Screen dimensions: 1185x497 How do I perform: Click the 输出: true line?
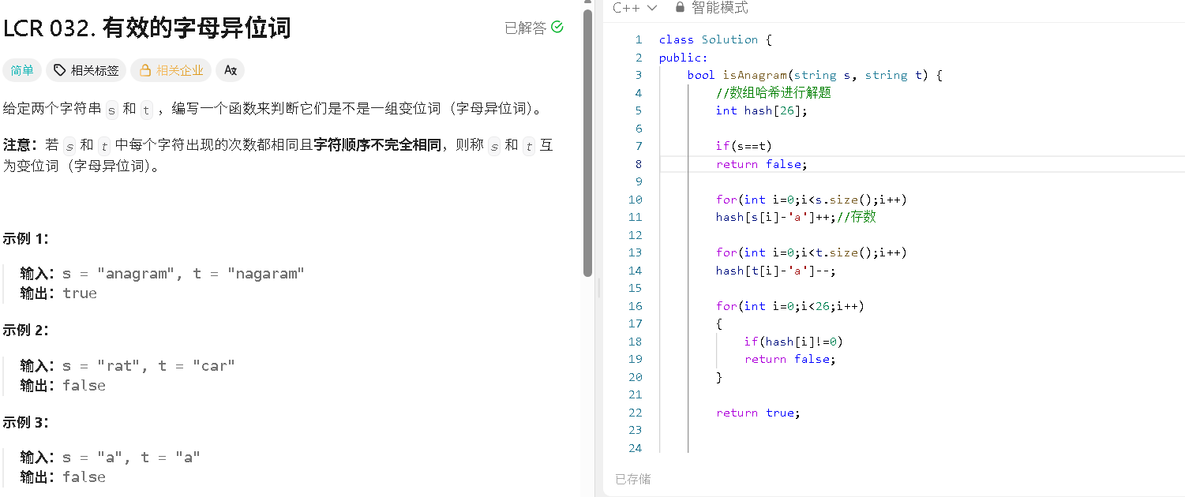(59, 293)
